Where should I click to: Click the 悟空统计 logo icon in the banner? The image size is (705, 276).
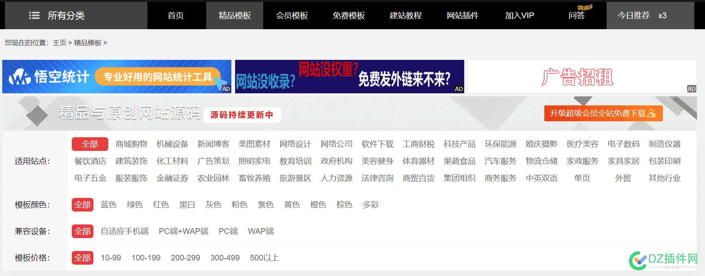[20, 77]
